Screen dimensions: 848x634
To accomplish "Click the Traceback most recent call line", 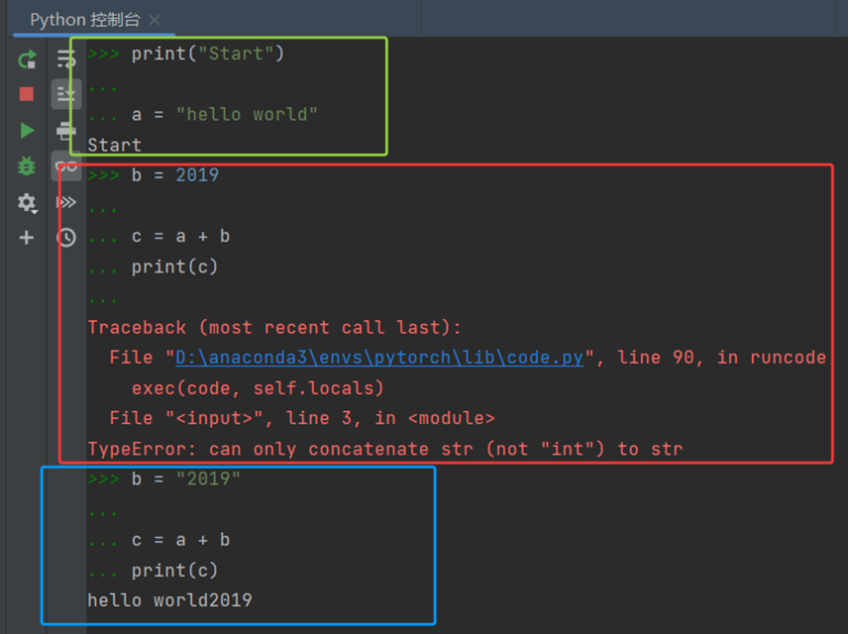I will coord(274,327).
